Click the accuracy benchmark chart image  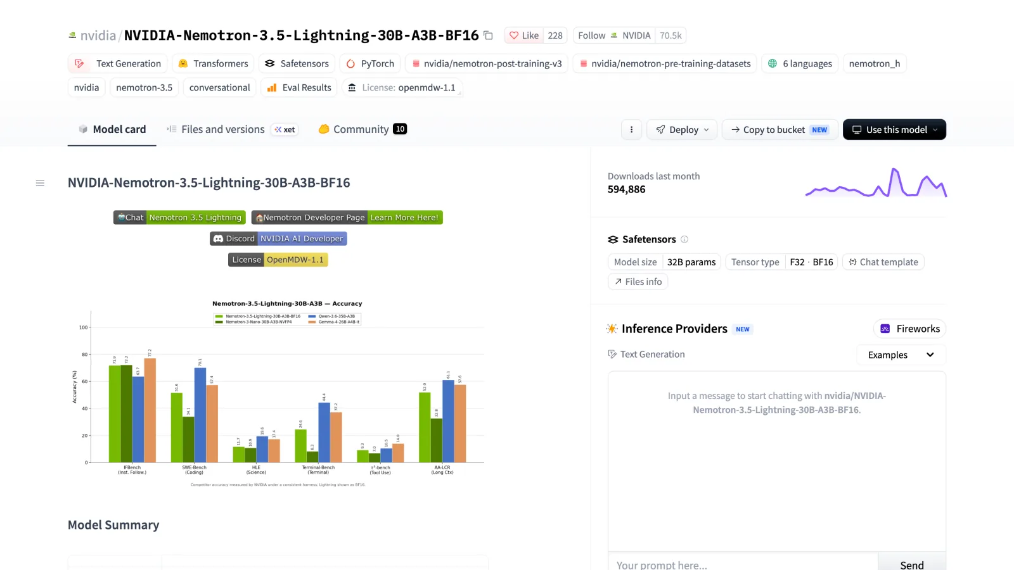278,393
